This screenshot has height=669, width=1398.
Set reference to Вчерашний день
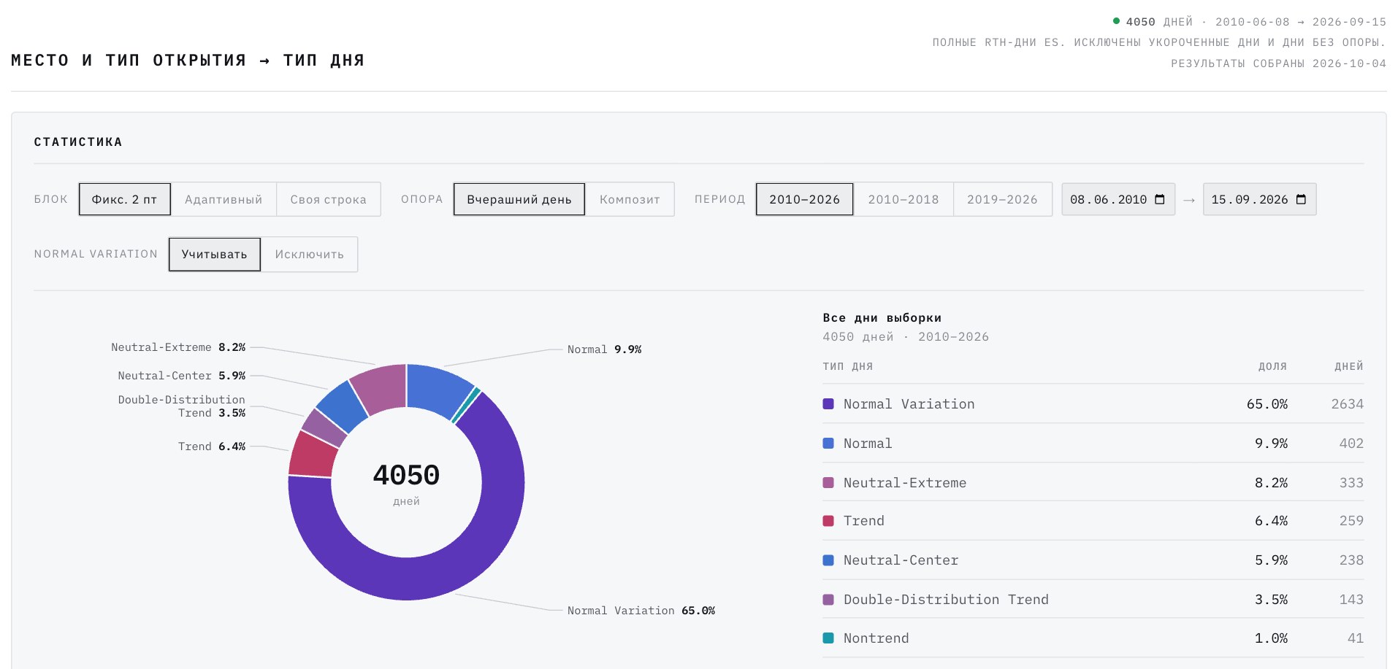click(x=519, y=199)
